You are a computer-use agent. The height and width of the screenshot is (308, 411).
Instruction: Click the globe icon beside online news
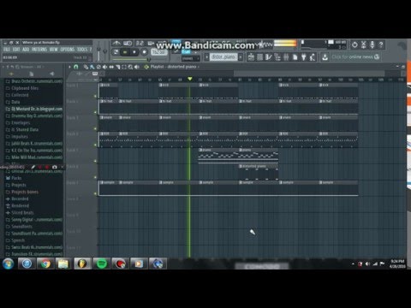[x=377, y=56]
